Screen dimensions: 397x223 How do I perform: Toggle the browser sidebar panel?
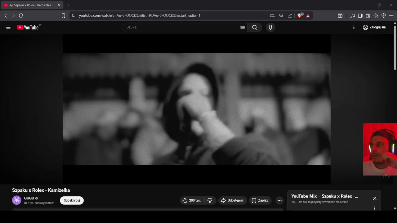pyautogui.click(x=360, y=15)
